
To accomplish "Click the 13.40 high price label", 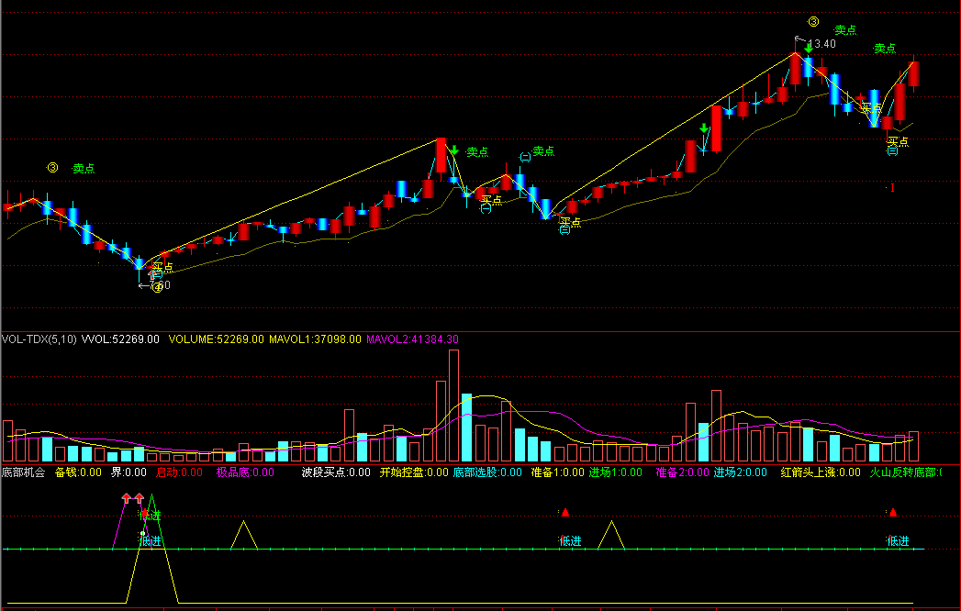I will (x=821, y=44).
